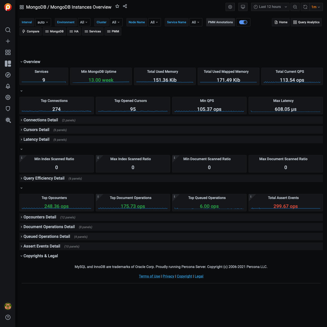
Task: Click the share dashboard icon
Action: (125, 6)
